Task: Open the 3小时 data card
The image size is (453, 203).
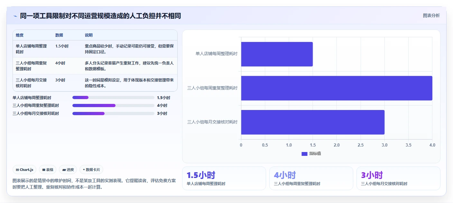Action: coord(398,178)
